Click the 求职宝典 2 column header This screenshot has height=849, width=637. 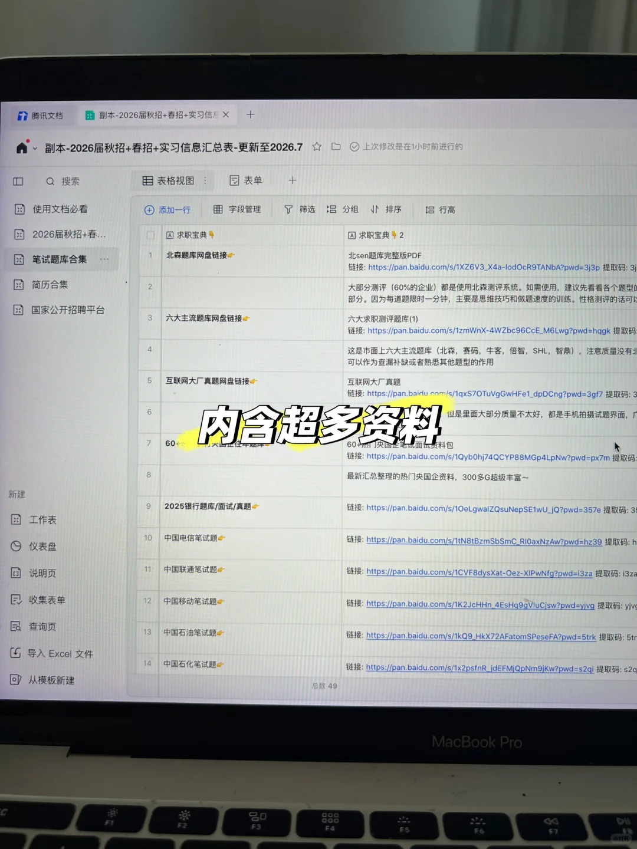(x=490, y=235)
